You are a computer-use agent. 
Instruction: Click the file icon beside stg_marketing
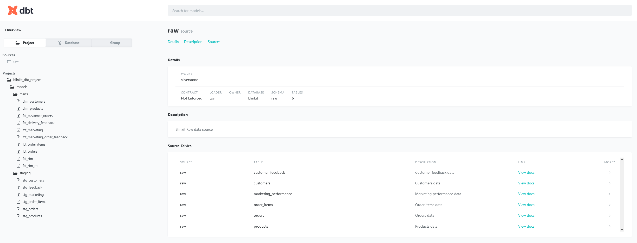click(x=18, y=195)
